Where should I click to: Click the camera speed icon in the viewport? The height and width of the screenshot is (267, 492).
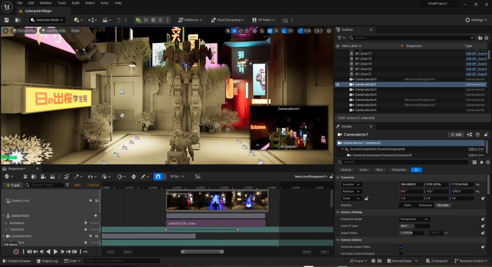click(x=319, y=31)
